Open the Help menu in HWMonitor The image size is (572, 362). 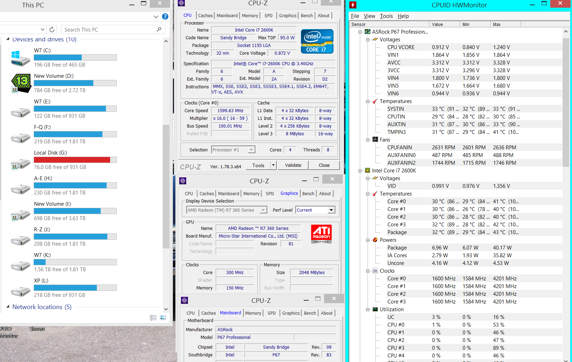click(x=403, y=16)
